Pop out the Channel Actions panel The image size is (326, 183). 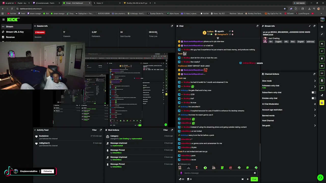click(314, 74)
